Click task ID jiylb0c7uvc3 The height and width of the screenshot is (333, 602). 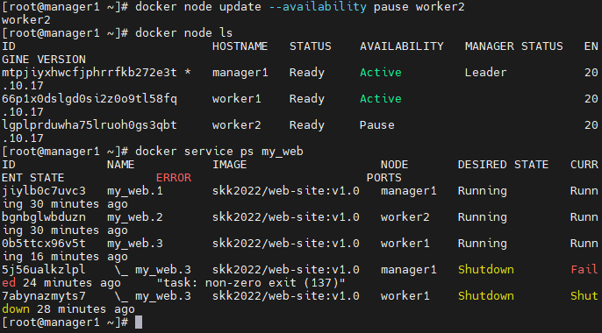tap(44, 191)
